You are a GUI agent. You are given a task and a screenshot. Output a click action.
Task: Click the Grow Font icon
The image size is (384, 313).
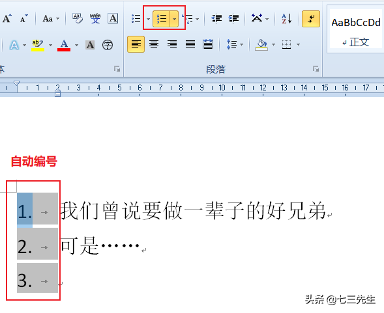tap(7, 19)
